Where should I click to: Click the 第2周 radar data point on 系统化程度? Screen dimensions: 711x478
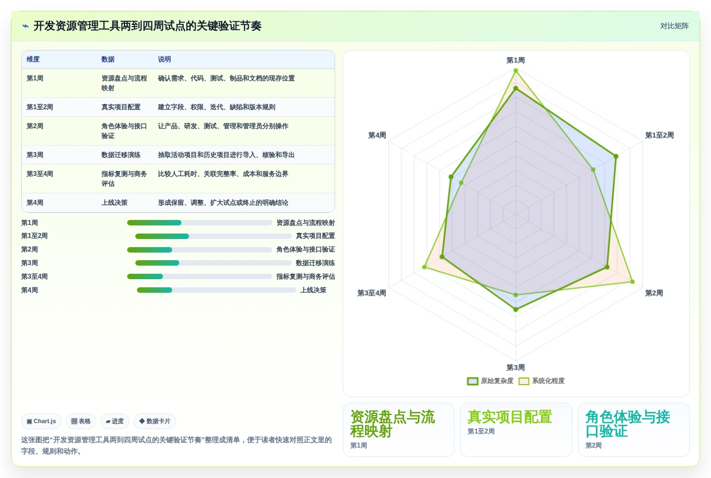pos(632,281)
